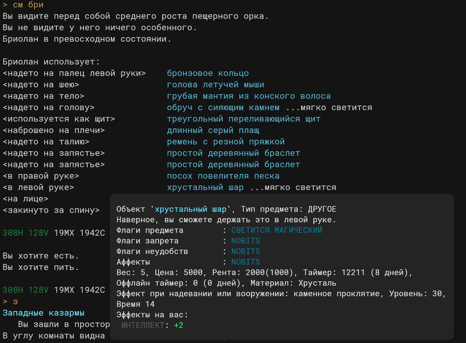Click the '> з' command entry
The image size is (466, 343).
[x=10, y=302]
